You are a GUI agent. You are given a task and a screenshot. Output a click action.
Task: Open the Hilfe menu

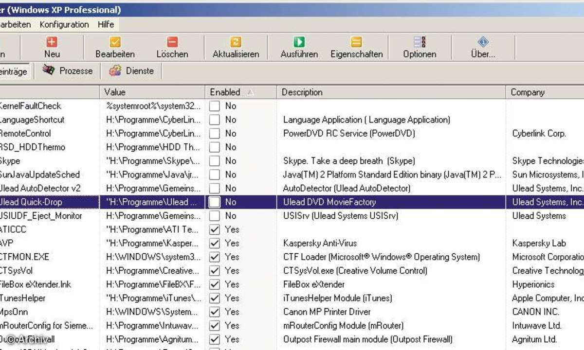pos(106,24)
